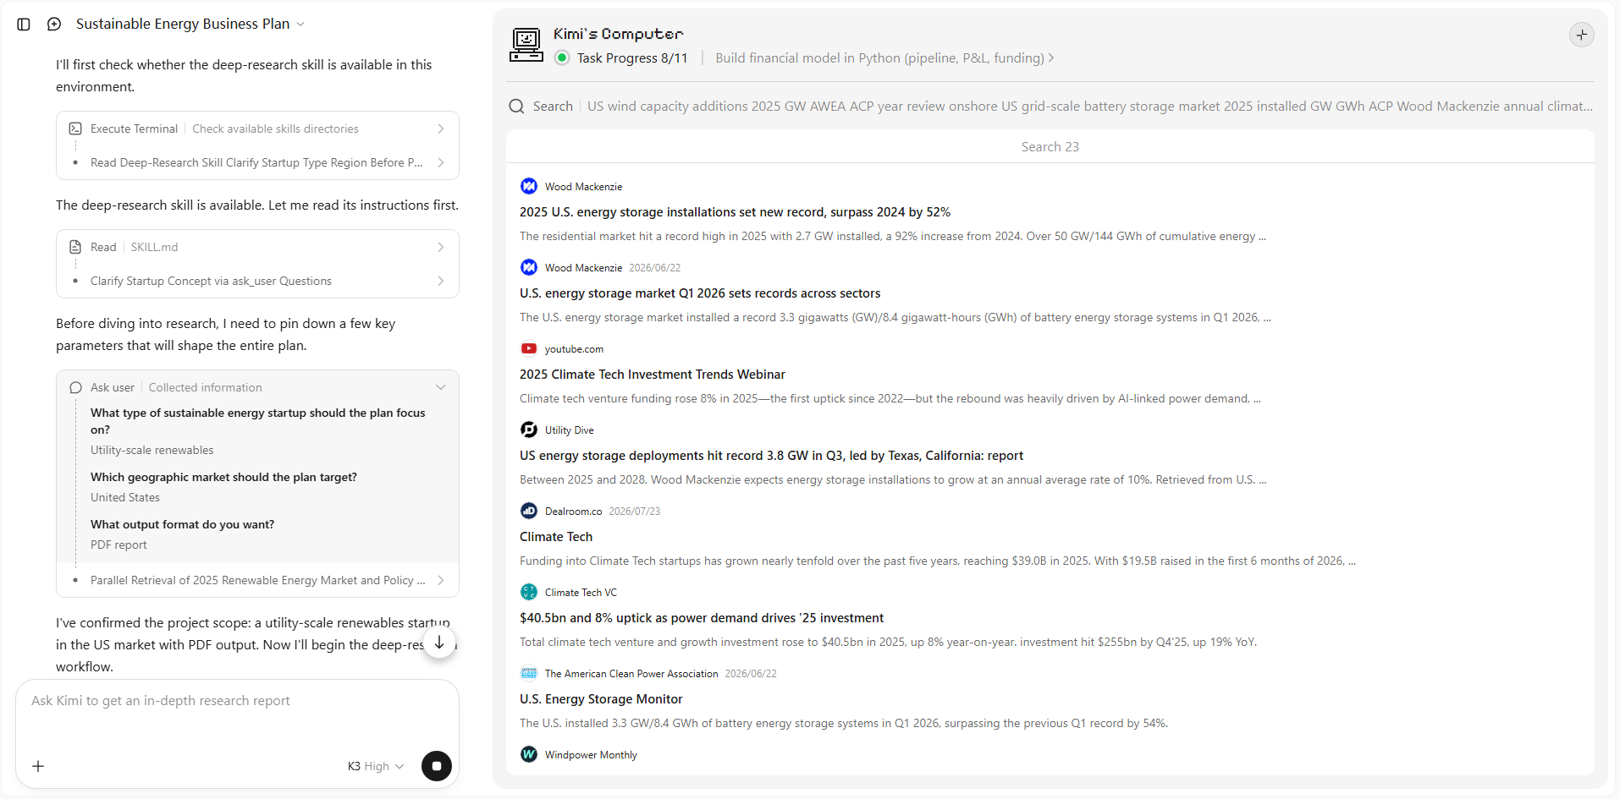Click the chat bubble icon beside Ask user
The height and width of the screenshot is (799, 1620).
click(x=75, y=387)
